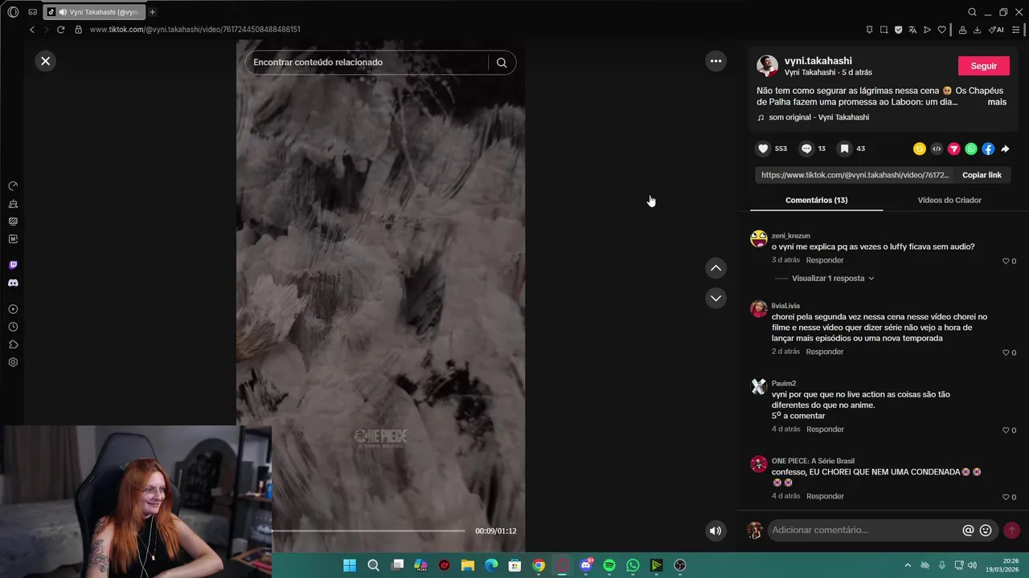1029x578 pixels.
Task: Select the Vyni Takahashi TikTok tab
Action: click(95, 12)
